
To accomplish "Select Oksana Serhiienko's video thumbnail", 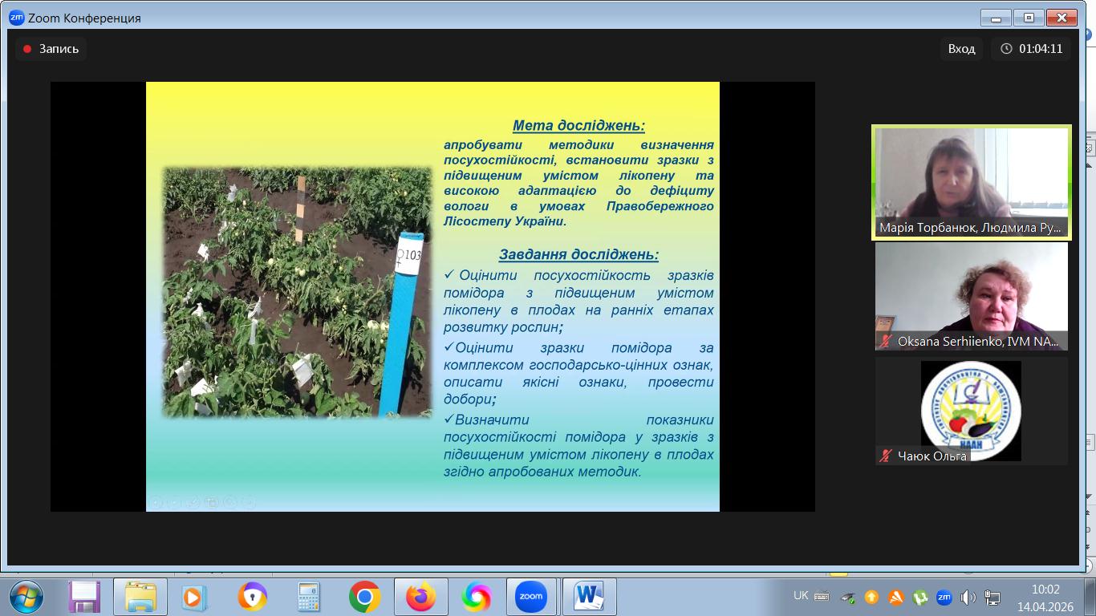I will pos(971,295).
